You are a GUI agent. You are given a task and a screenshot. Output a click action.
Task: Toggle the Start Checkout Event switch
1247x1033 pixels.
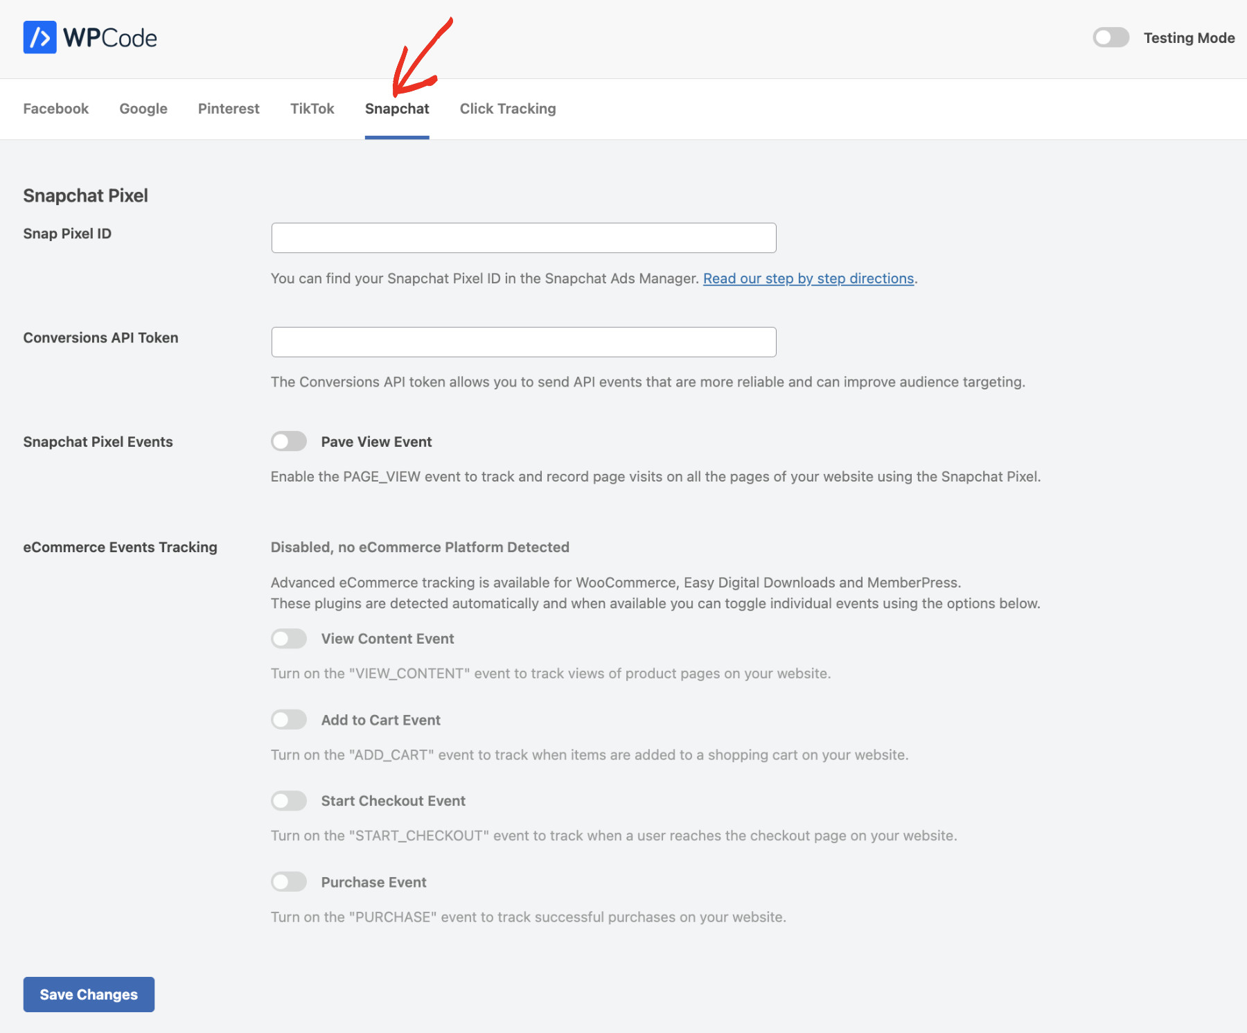point(289,801)
